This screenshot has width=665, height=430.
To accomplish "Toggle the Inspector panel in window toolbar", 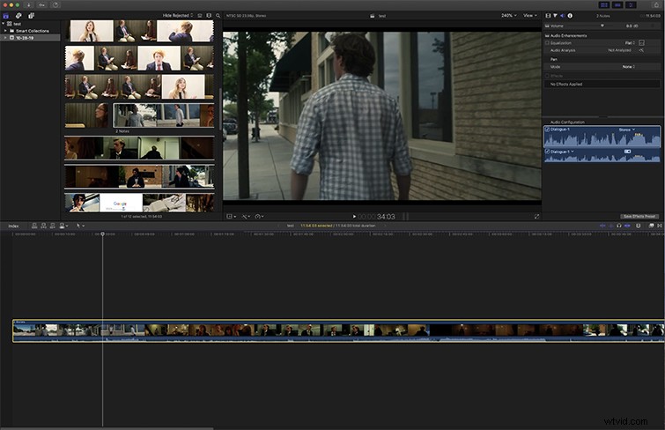I will pos(631,5).
